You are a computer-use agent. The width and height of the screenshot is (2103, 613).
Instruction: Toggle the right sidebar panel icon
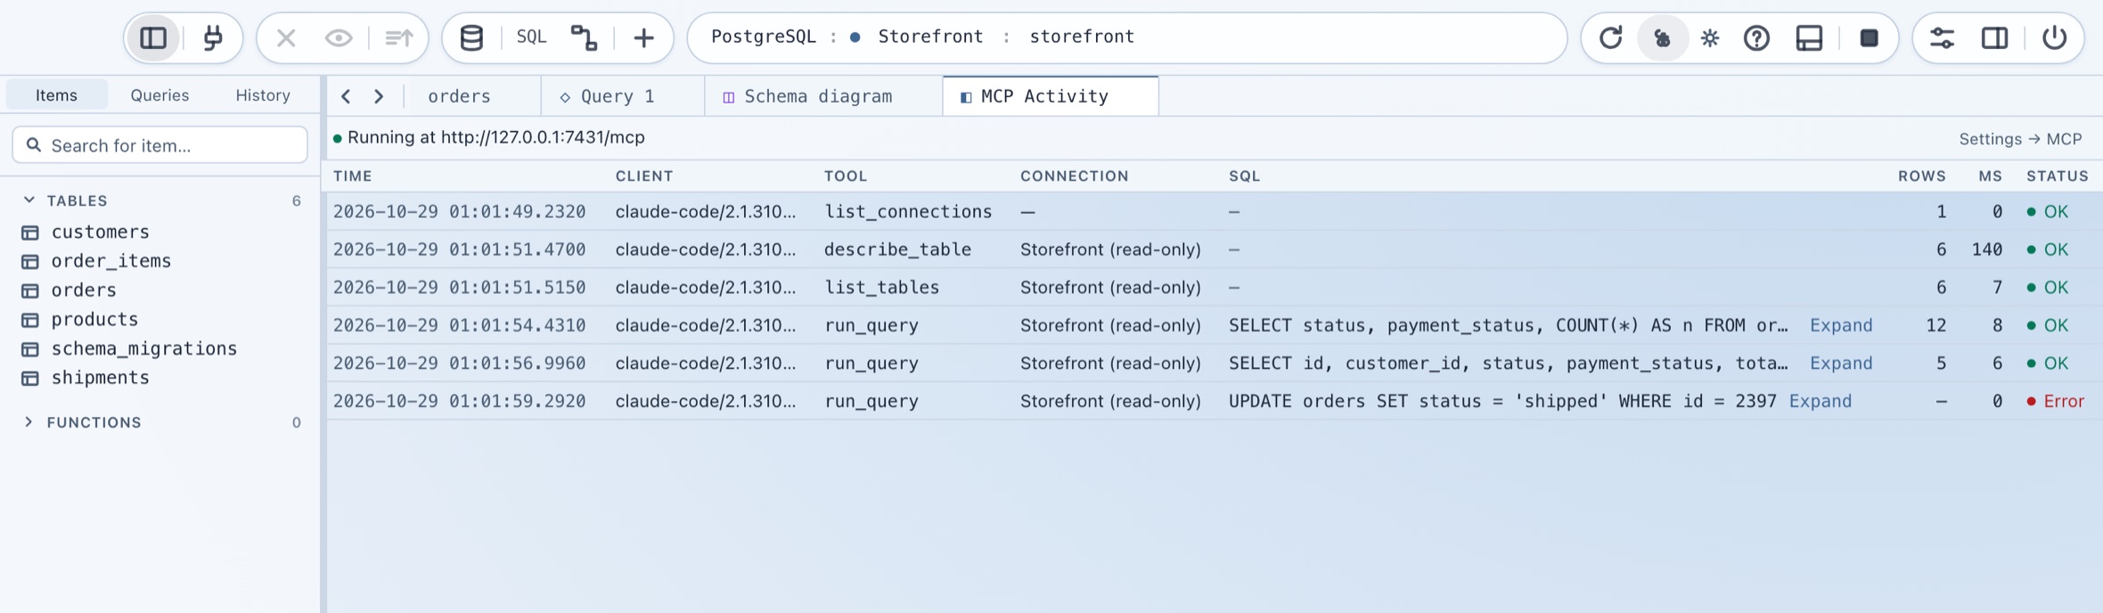(1994, 37)
